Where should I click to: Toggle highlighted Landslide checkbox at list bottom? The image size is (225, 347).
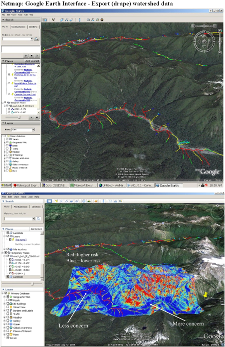pos(8,277)
